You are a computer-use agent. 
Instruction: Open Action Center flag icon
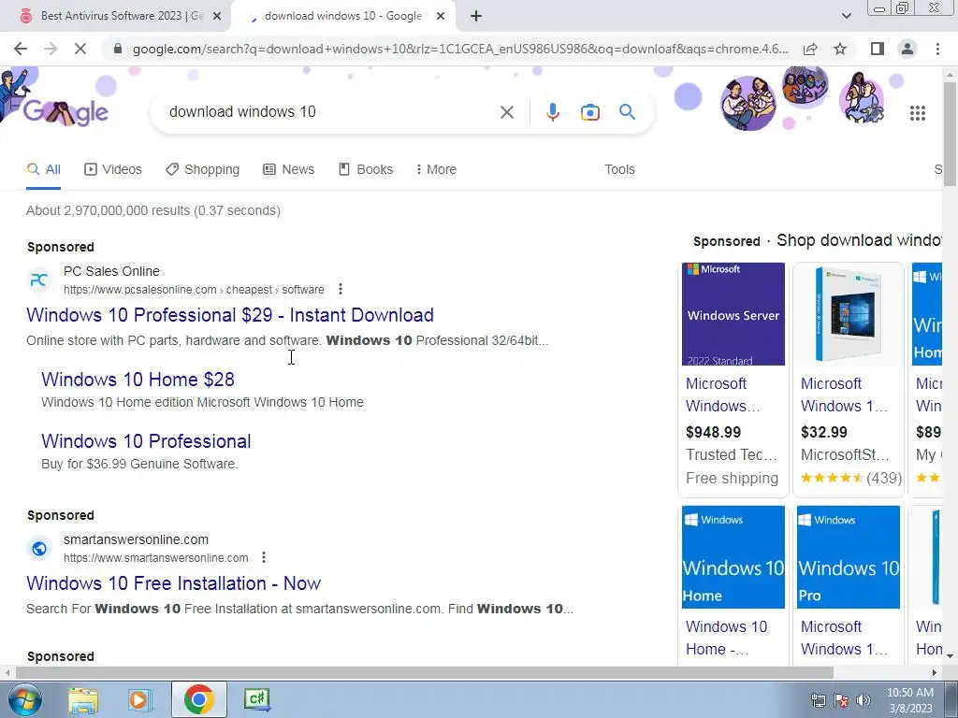point(841,700)
